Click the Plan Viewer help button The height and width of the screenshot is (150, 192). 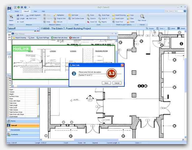point(112,34)
